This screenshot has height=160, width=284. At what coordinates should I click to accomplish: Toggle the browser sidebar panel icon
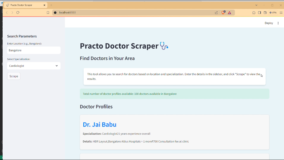click(x=259, y=13)
